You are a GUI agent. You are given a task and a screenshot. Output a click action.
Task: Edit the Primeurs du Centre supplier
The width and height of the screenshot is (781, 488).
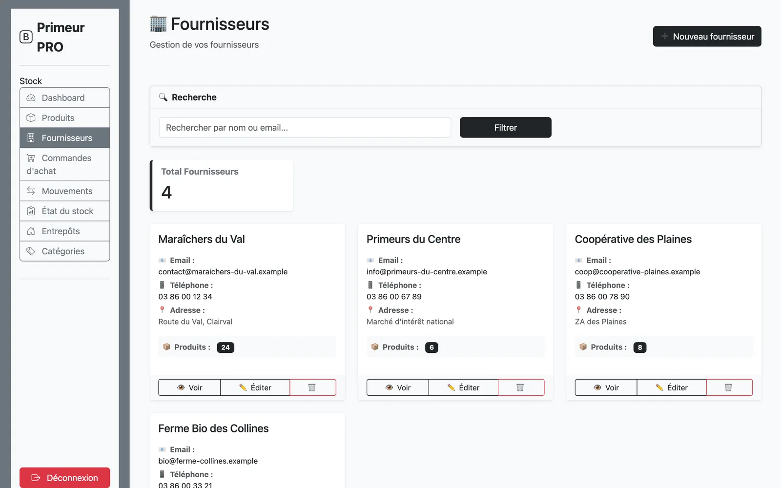[x=464, y=387]
